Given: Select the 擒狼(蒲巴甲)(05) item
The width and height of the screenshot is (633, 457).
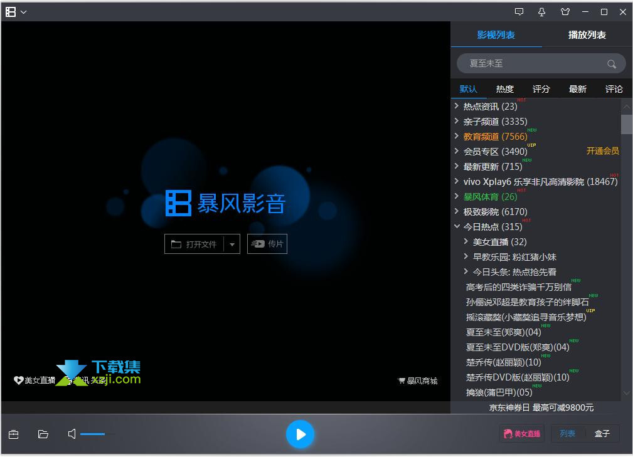Looking at the screenshot, I should coord(499,392).
